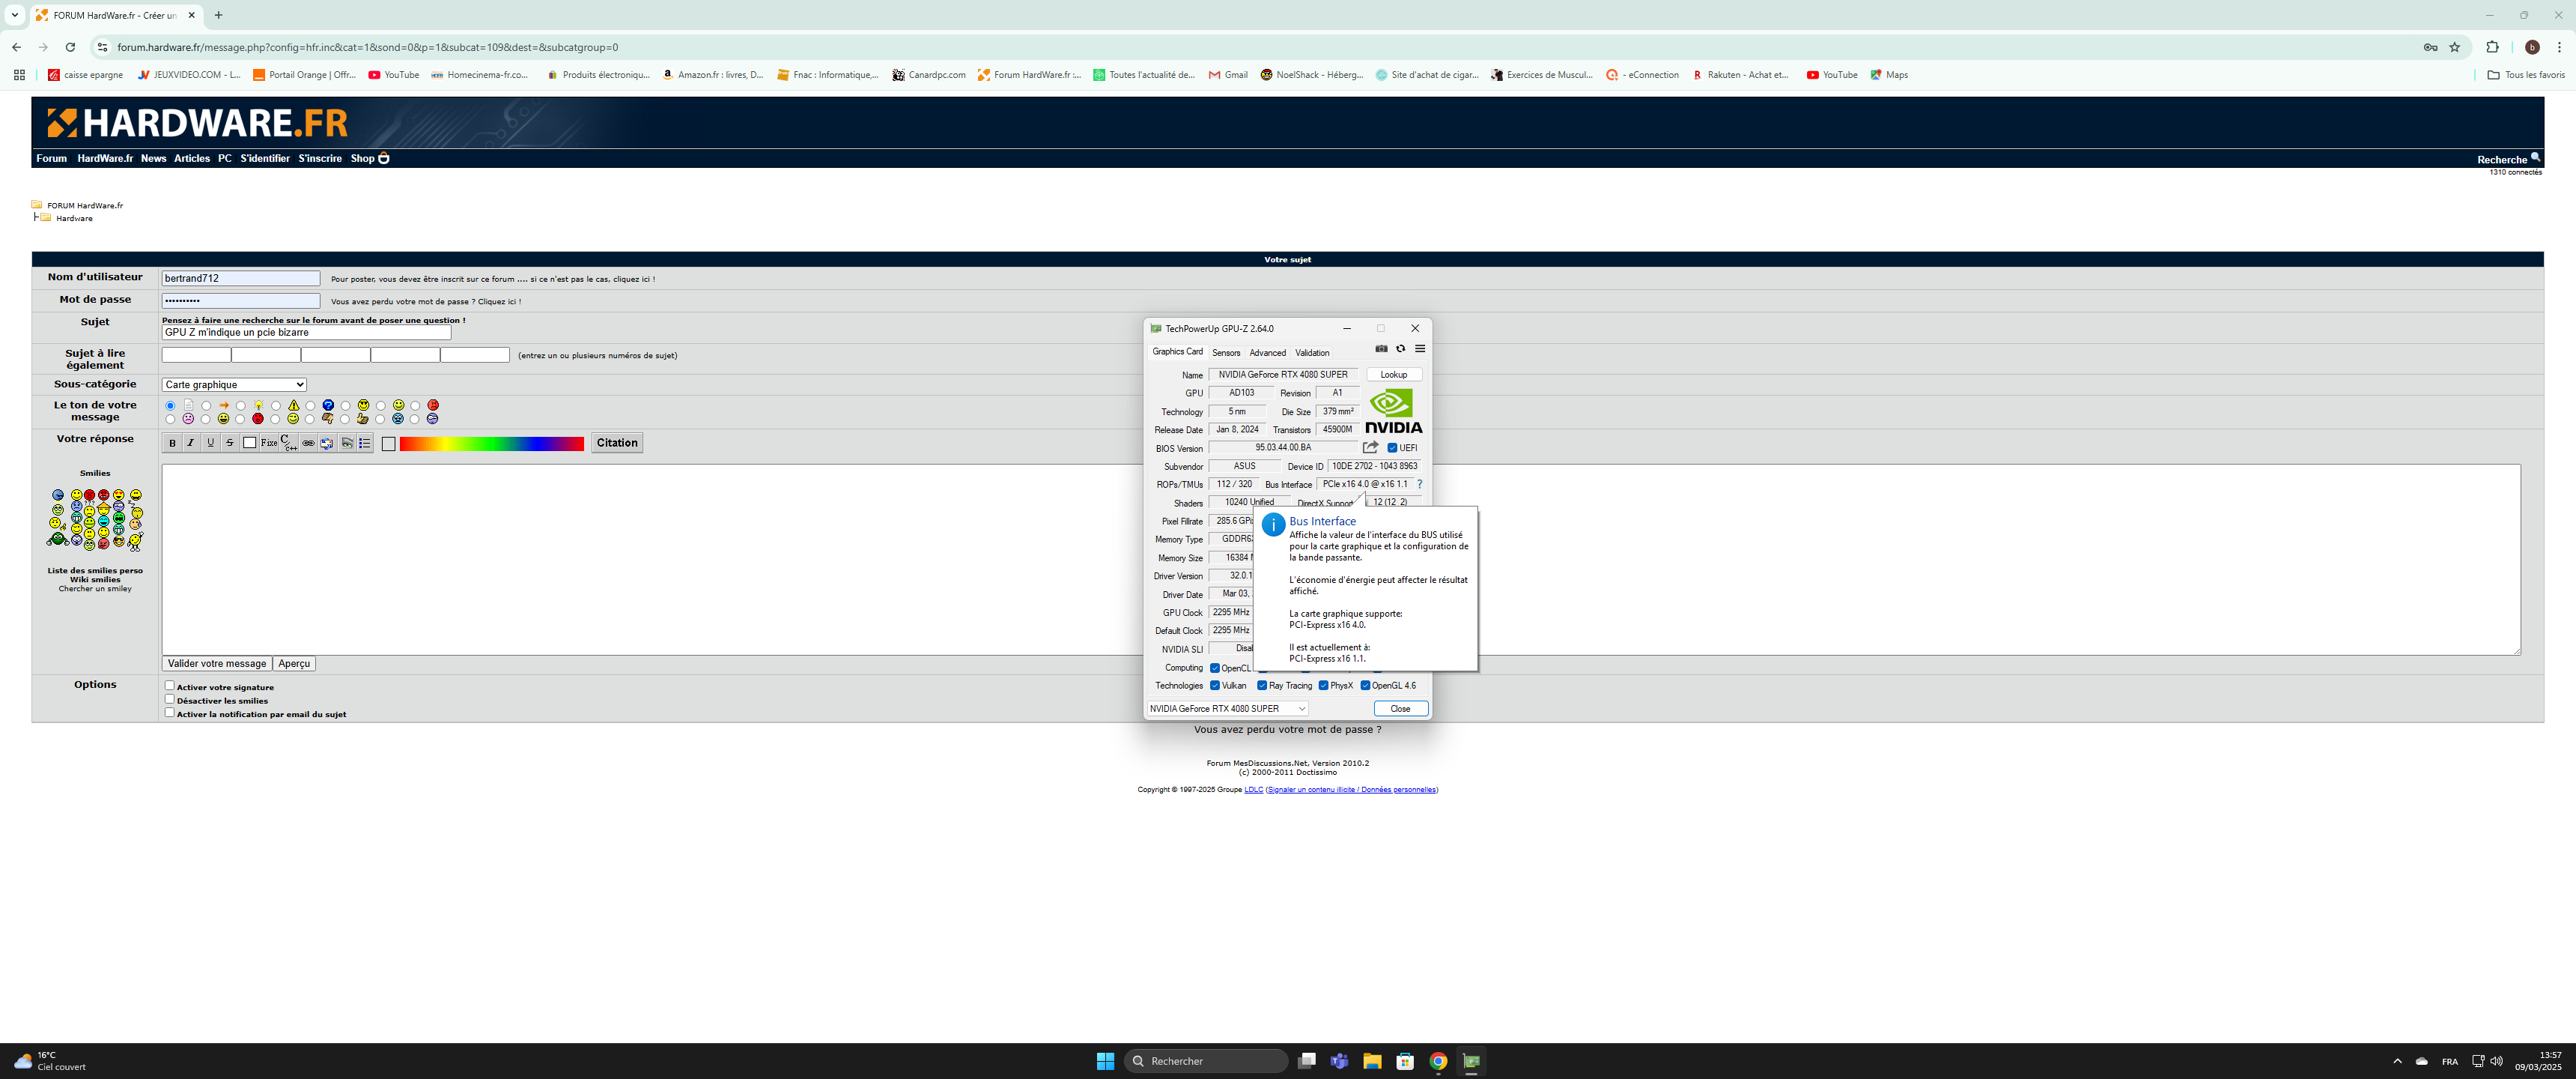Viewport: 2576px width, 1079px height.
Task: Click the insert link chain icon
Action: coord(308,444)
